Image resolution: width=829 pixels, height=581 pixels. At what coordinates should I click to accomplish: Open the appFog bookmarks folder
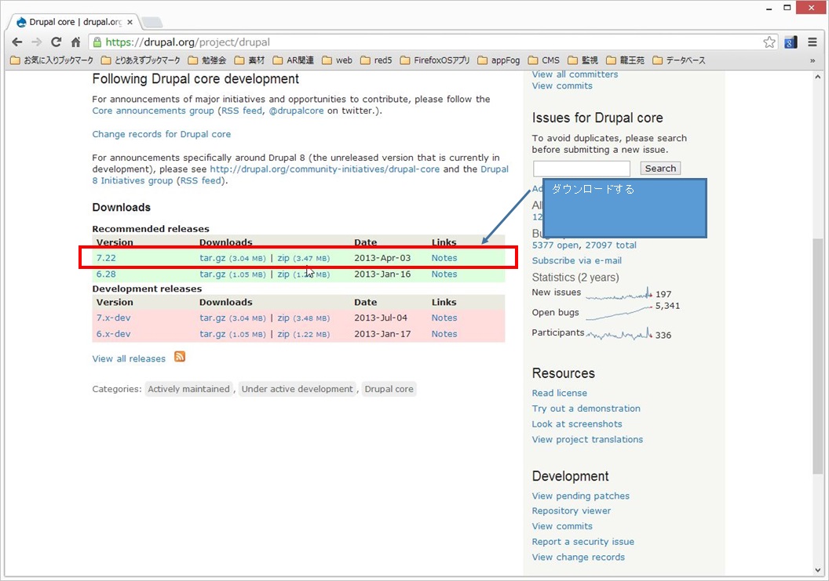(x=498, y=60)
